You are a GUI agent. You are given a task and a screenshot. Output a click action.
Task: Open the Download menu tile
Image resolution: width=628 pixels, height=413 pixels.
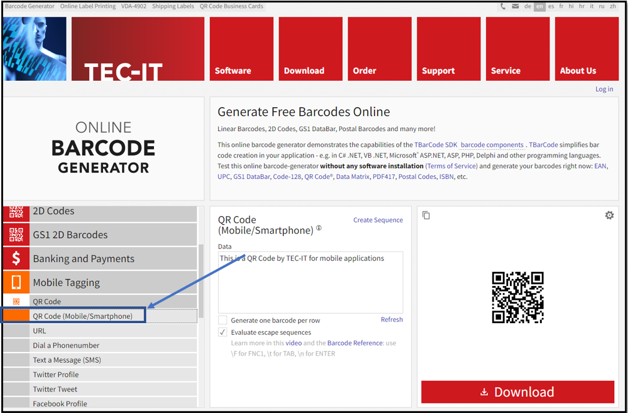[x=310, y=49]
